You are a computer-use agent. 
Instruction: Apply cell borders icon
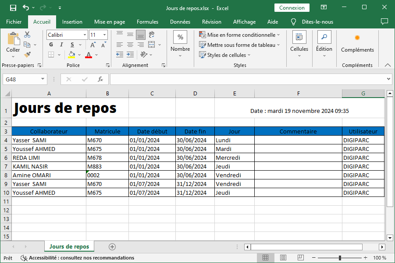click(x=51, y=55)
